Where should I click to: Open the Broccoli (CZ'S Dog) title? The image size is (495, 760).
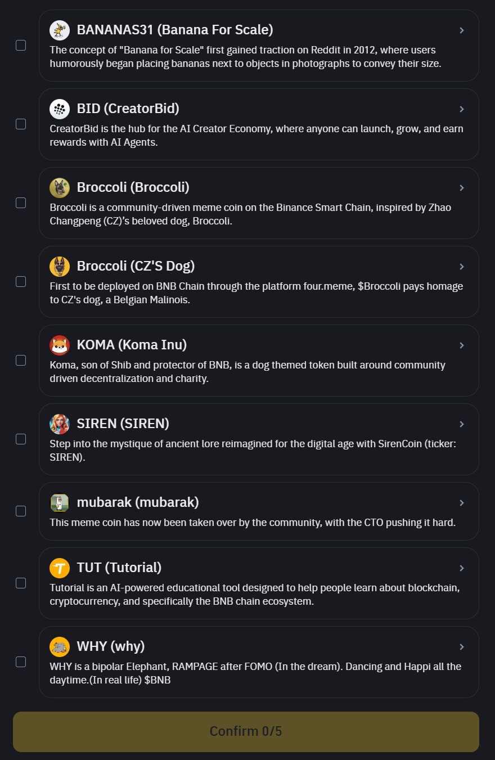click(x=136, y=266)
